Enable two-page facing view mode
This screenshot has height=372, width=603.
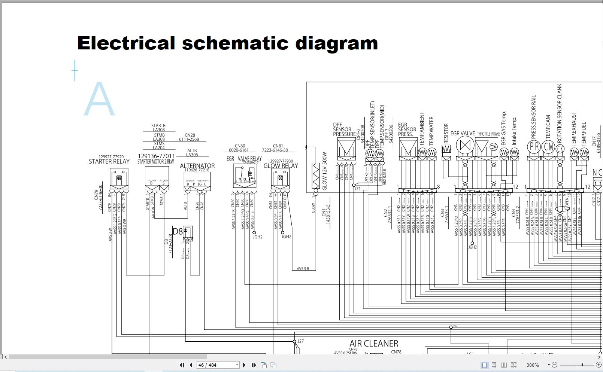pyautogui.click(x=504, y=365)
